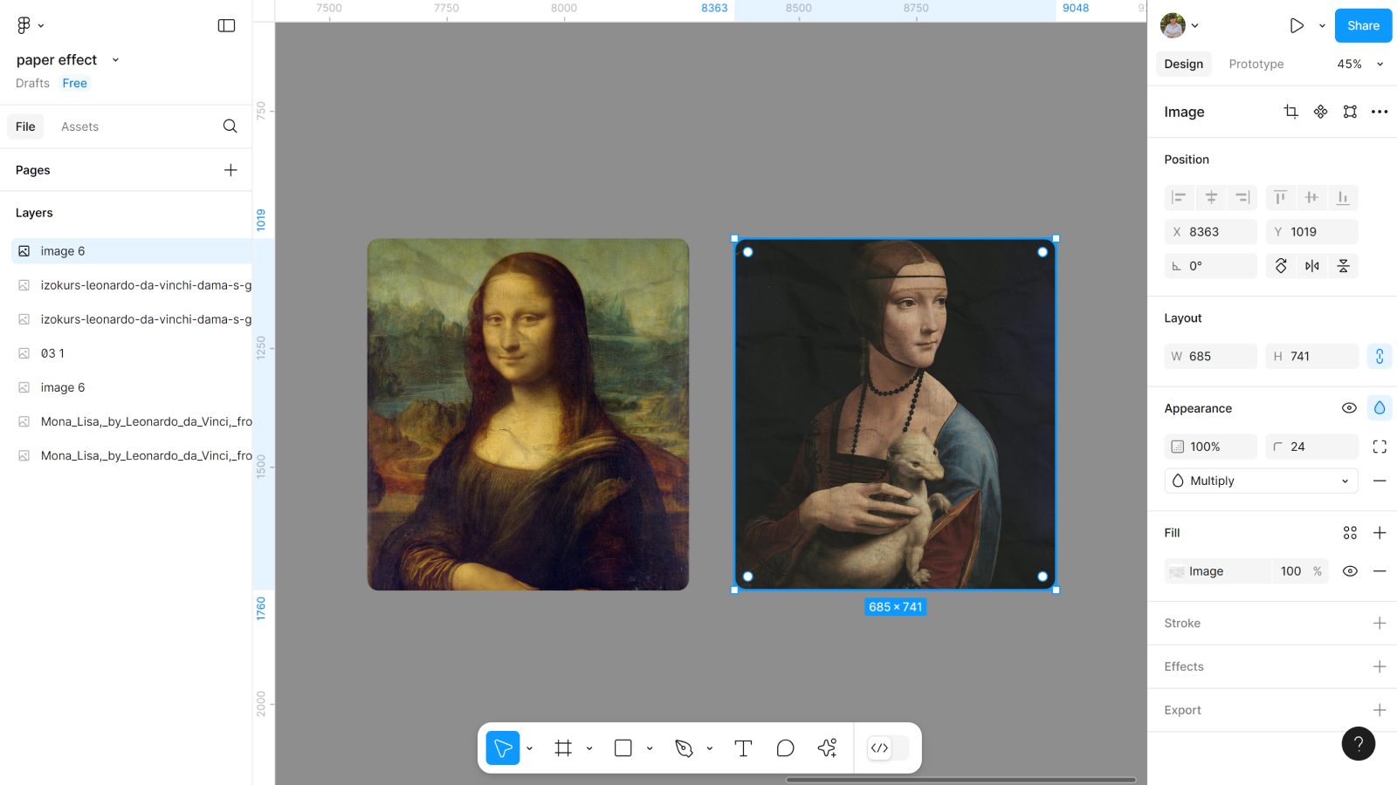Click the blue Share button

1362,25
